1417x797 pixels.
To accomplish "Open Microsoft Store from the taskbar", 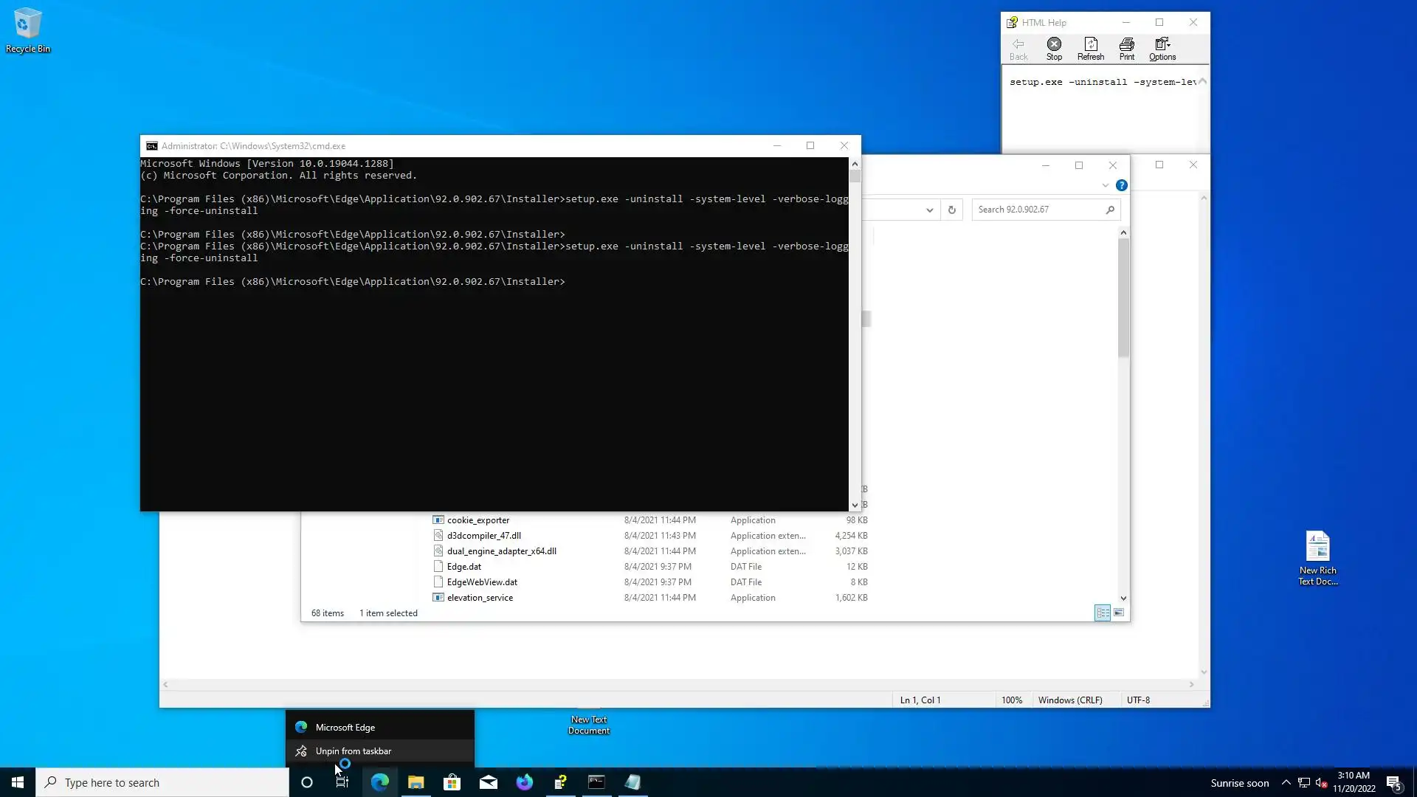I will [x=452, y=782].
